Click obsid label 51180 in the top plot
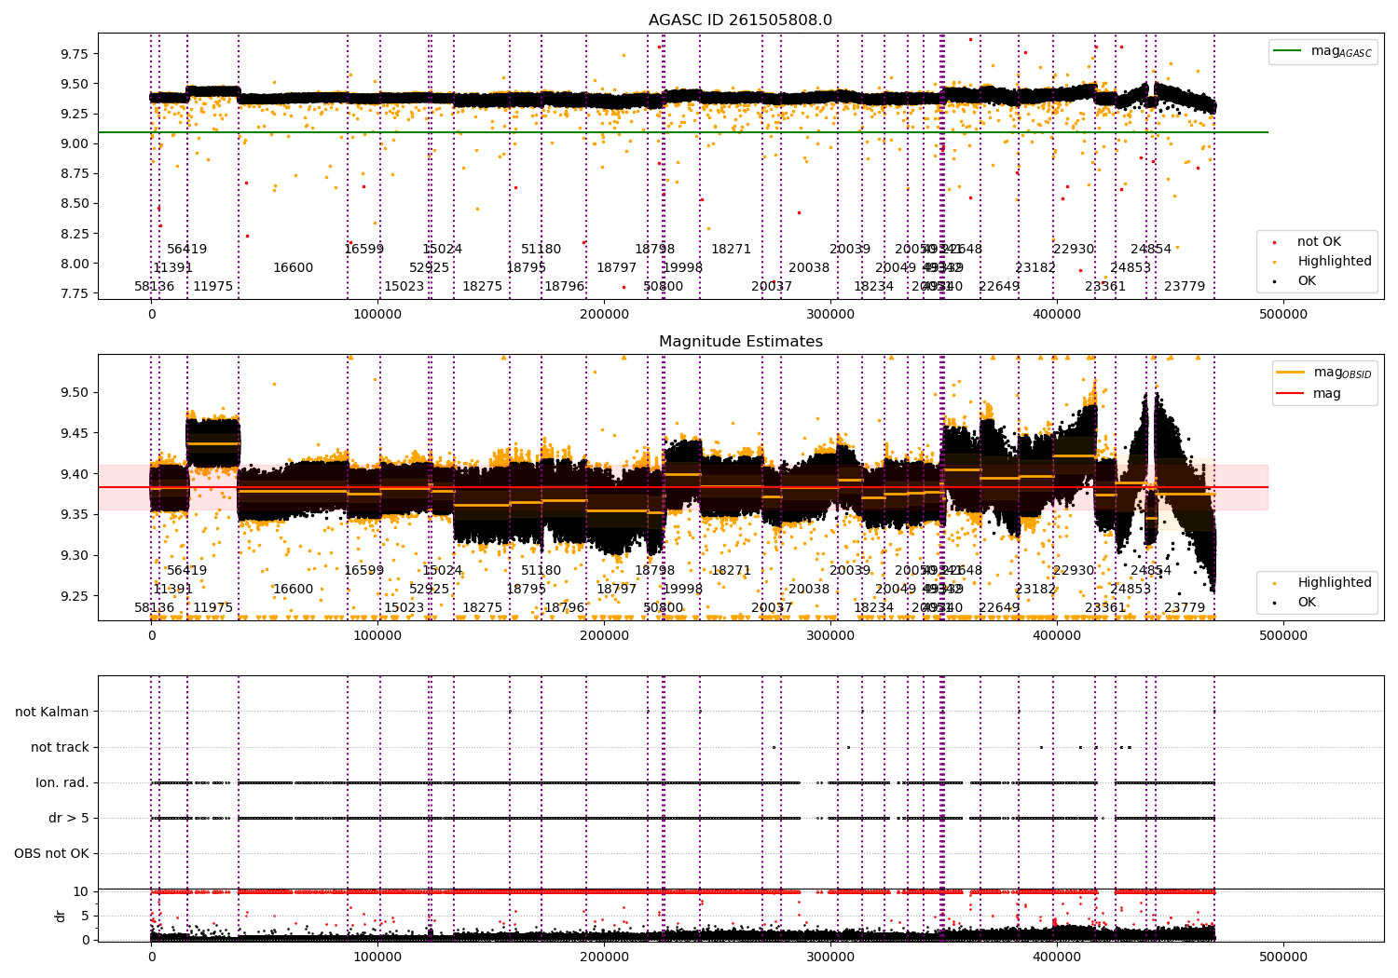 click(x=541, y=249)
